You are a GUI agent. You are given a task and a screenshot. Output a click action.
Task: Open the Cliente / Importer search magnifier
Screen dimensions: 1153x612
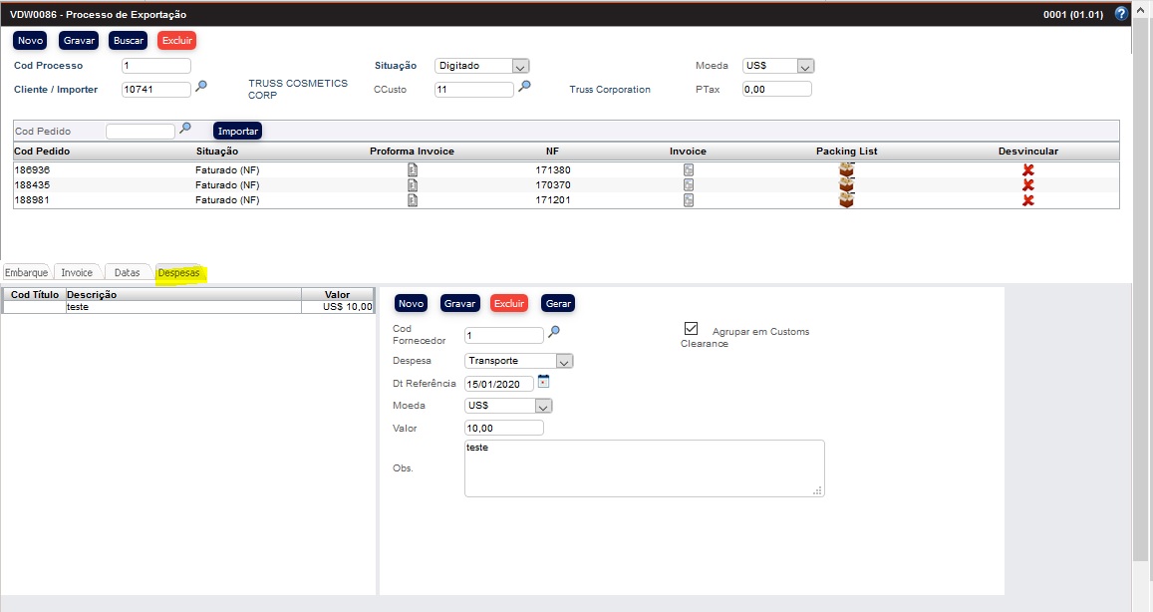pyautogui.click(x=201, y=87)
